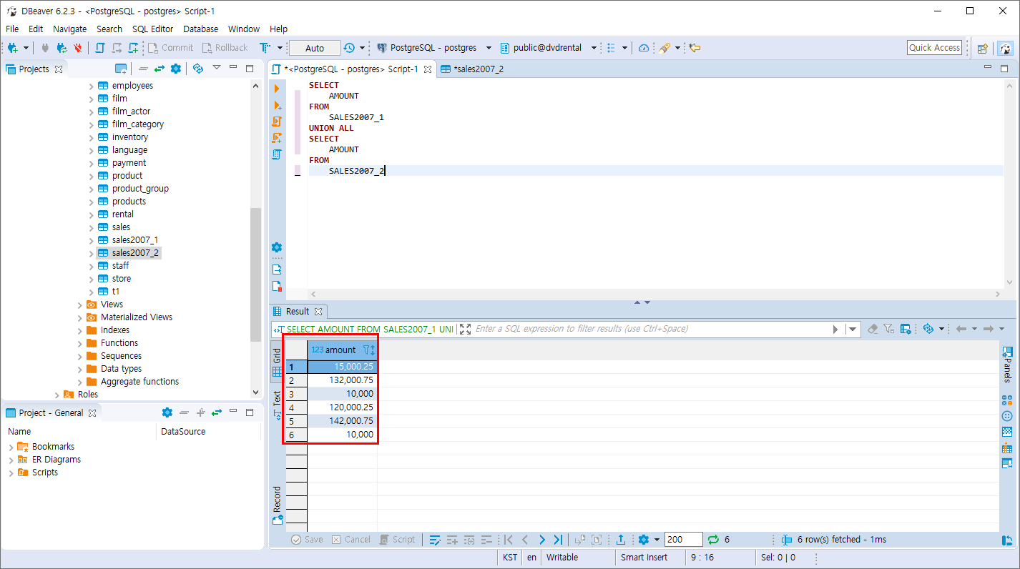The image size is (1020, 569).
Task: Click the Reconnect database icon
Action: point(62,48)
